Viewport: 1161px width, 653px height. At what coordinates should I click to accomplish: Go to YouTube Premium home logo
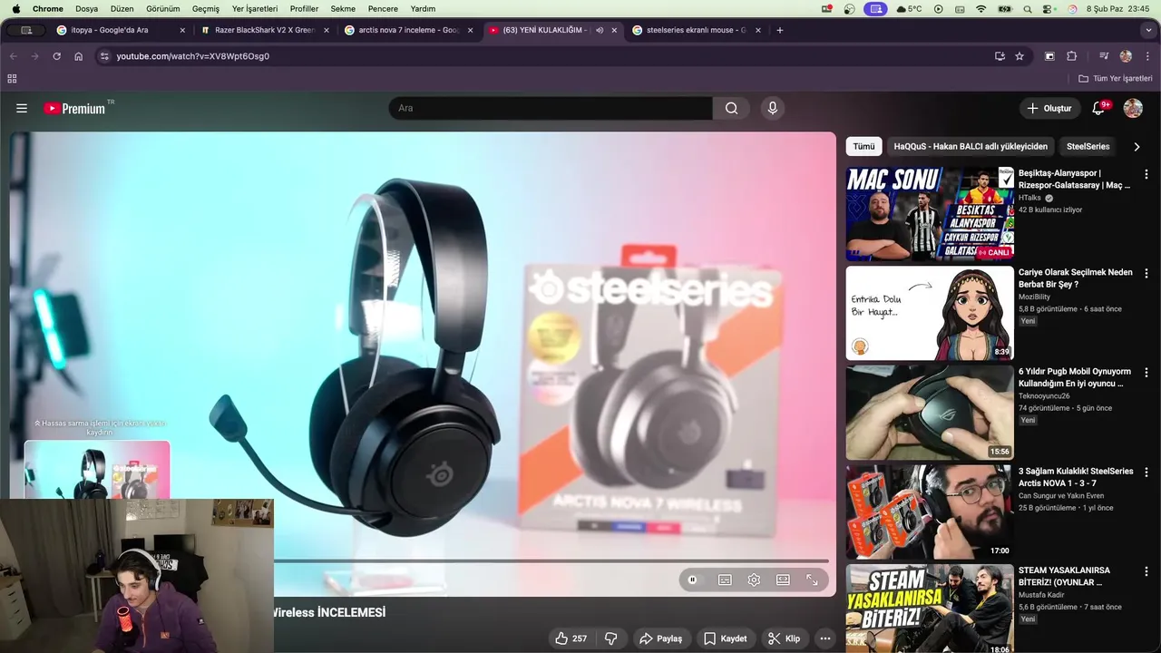pos(76,108)
